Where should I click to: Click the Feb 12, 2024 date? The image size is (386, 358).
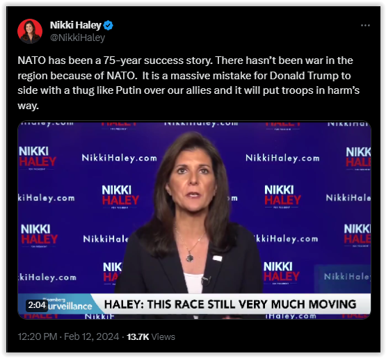click(x=92, y=336)
